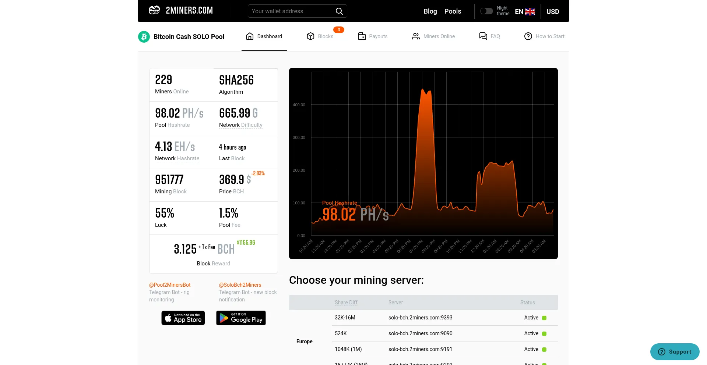Click the Bitcoin Cash coin icon
707x365 pixels.
click(144, 37)
